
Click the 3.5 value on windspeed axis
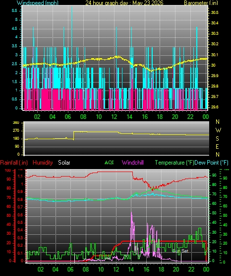pyautogui.click(x=14, y=46)
